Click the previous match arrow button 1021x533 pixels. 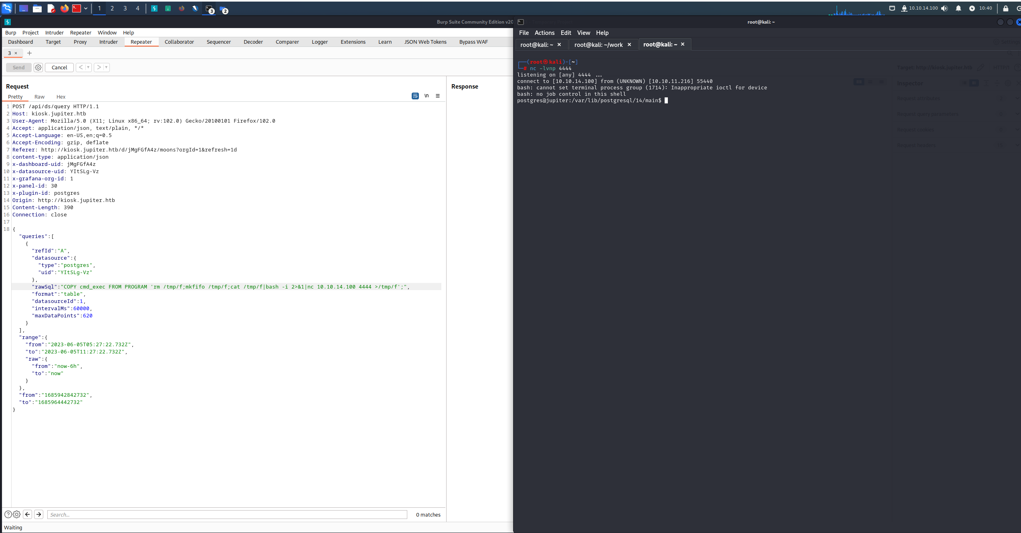28,515
